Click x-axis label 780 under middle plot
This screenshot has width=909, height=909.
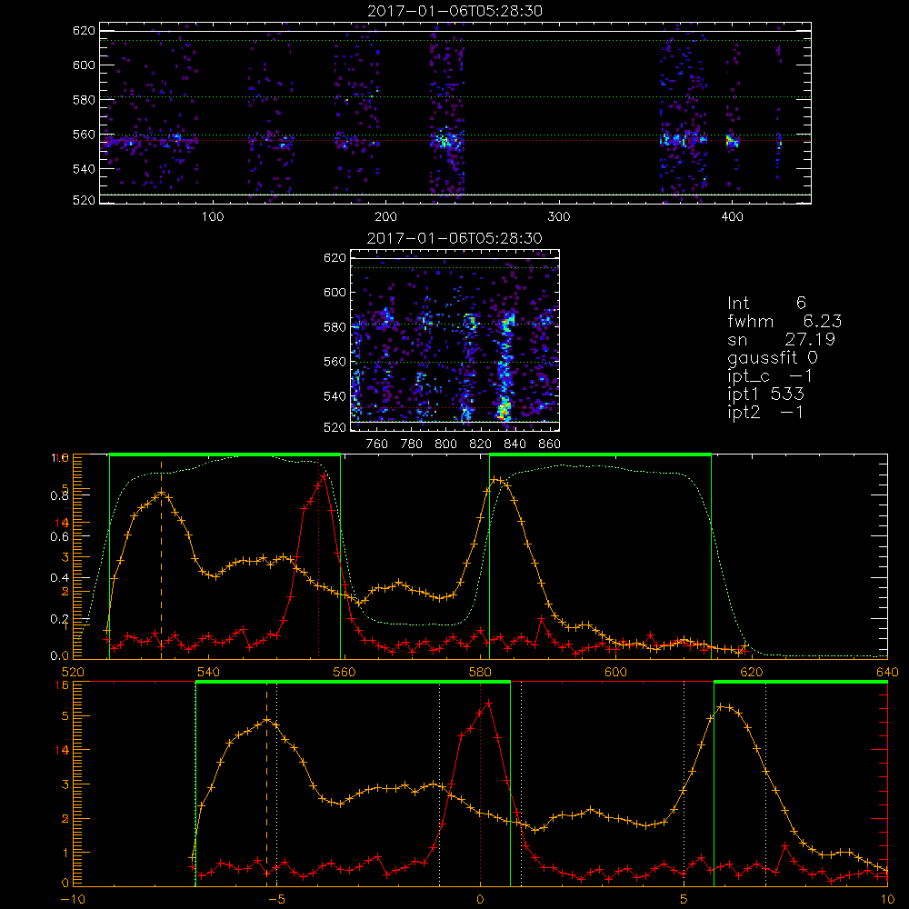click(x=412, y=445)
